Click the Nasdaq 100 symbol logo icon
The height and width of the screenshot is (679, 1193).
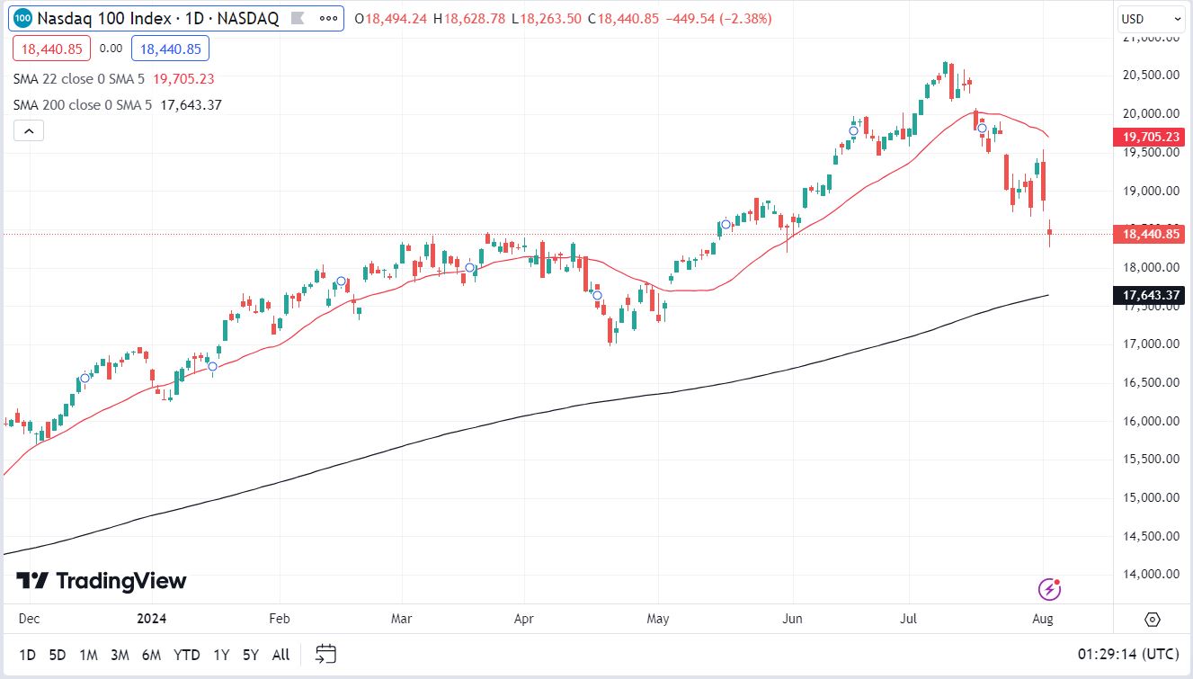[x=23, y=18]
